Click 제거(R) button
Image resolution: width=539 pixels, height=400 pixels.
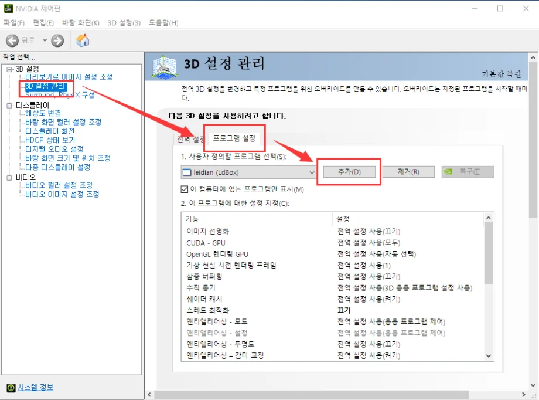[x=408, y=171]
